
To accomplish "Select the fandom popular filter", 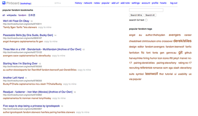I will 22,15.
